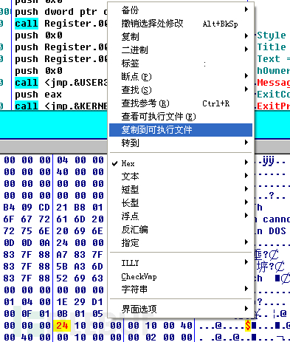The width and height of the screenshot is (290, 342).
Task: Open the 字符串 submenu
Action: point(181,290)
